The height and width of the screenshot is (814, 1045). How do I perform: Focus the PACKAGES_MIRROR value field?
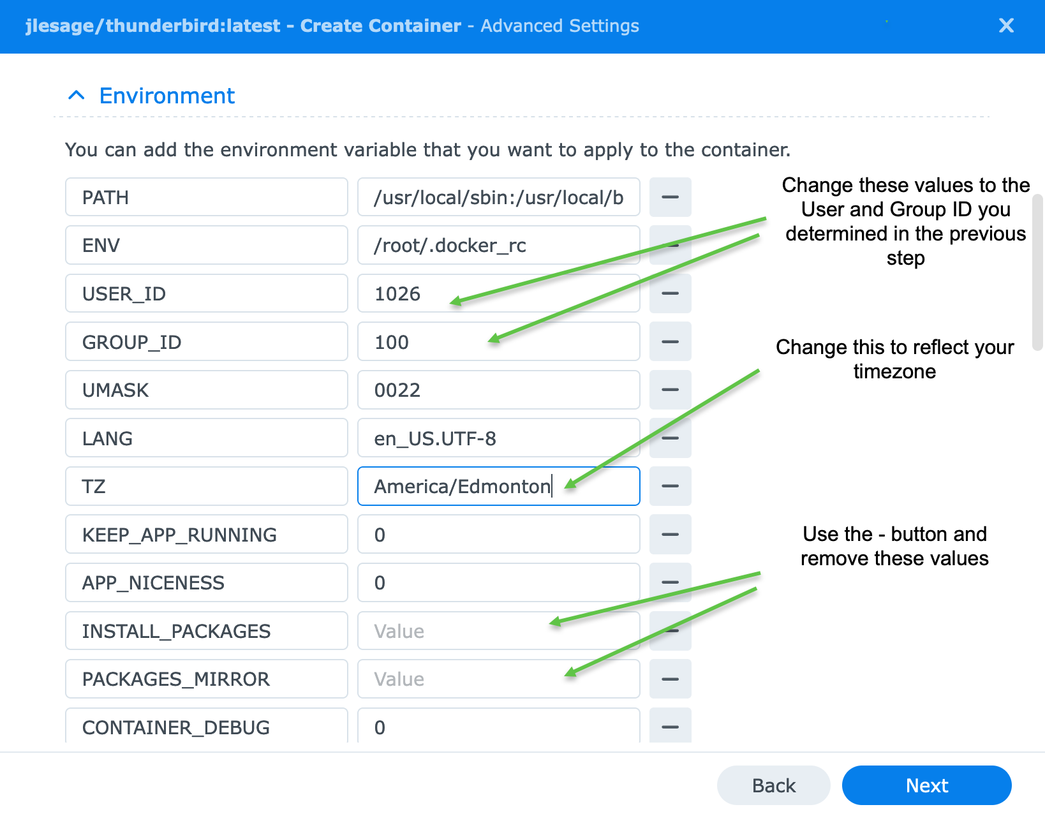(498, 679)
